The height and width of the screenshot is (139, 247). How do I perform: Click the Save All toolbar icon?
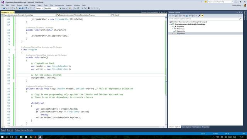[22, 8]
